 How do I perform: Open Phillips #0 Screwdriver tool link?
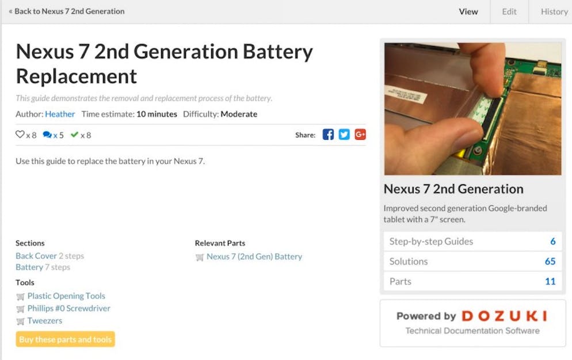pyautogui.click(x=68, y=309)
